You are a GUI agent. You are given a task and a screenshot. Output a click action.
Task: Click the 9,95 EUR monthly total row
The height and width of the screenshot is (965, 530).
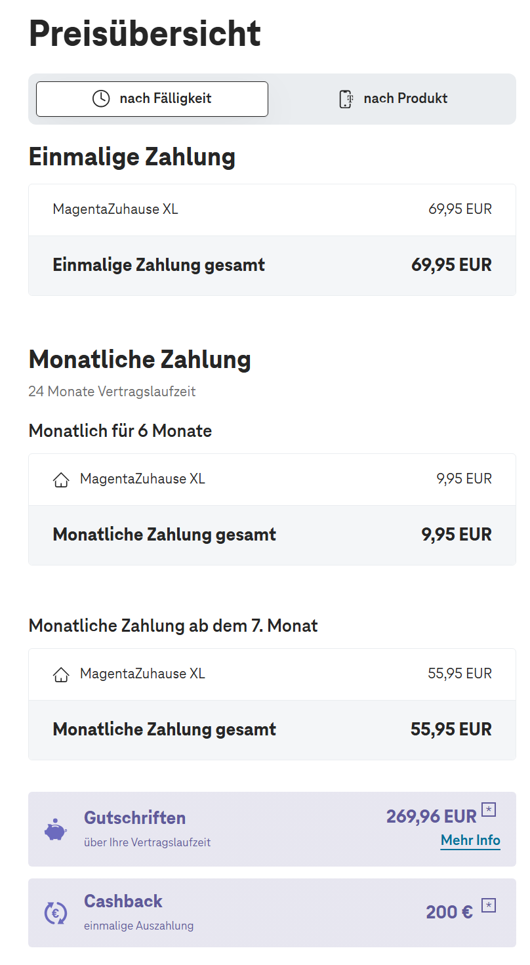coord(272,535)
